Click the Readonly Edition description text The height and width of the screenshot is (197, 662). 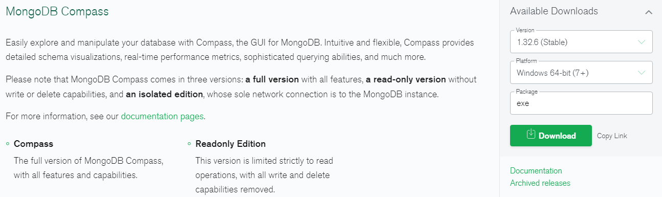(264, 175)
